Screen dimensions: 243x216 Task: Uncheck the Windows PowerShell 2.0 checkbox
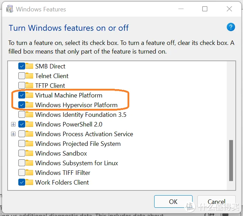[x=22, y=124]
